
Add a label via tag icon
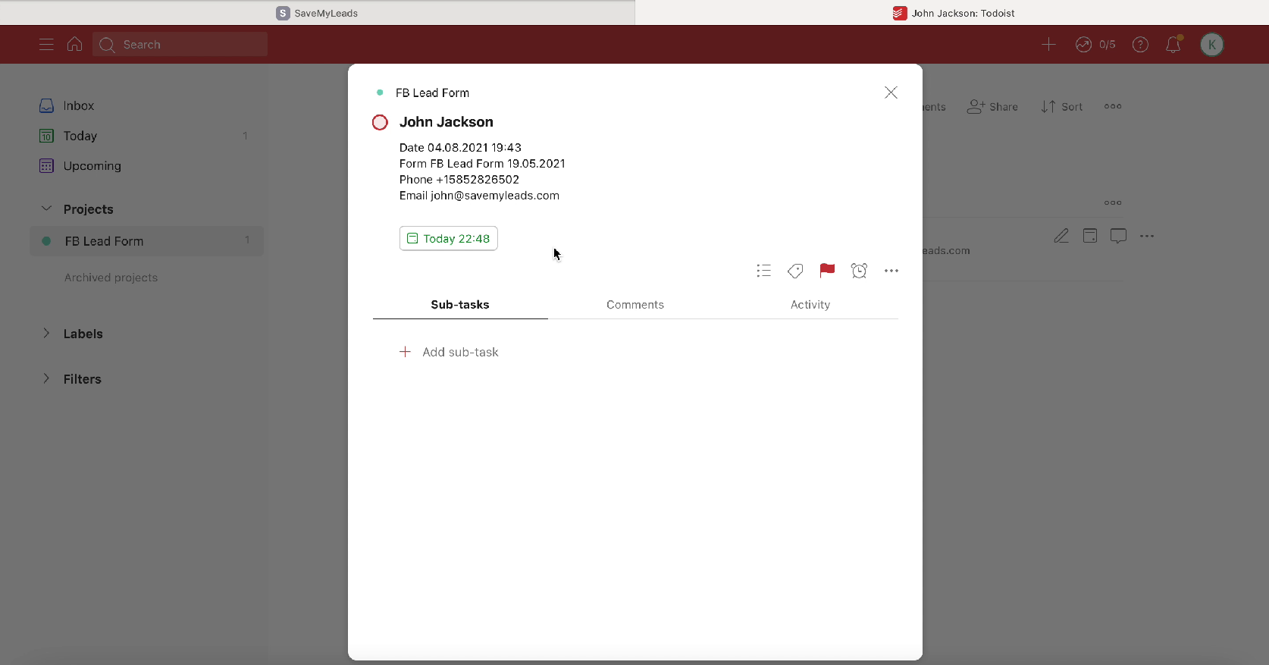point(795,271)
